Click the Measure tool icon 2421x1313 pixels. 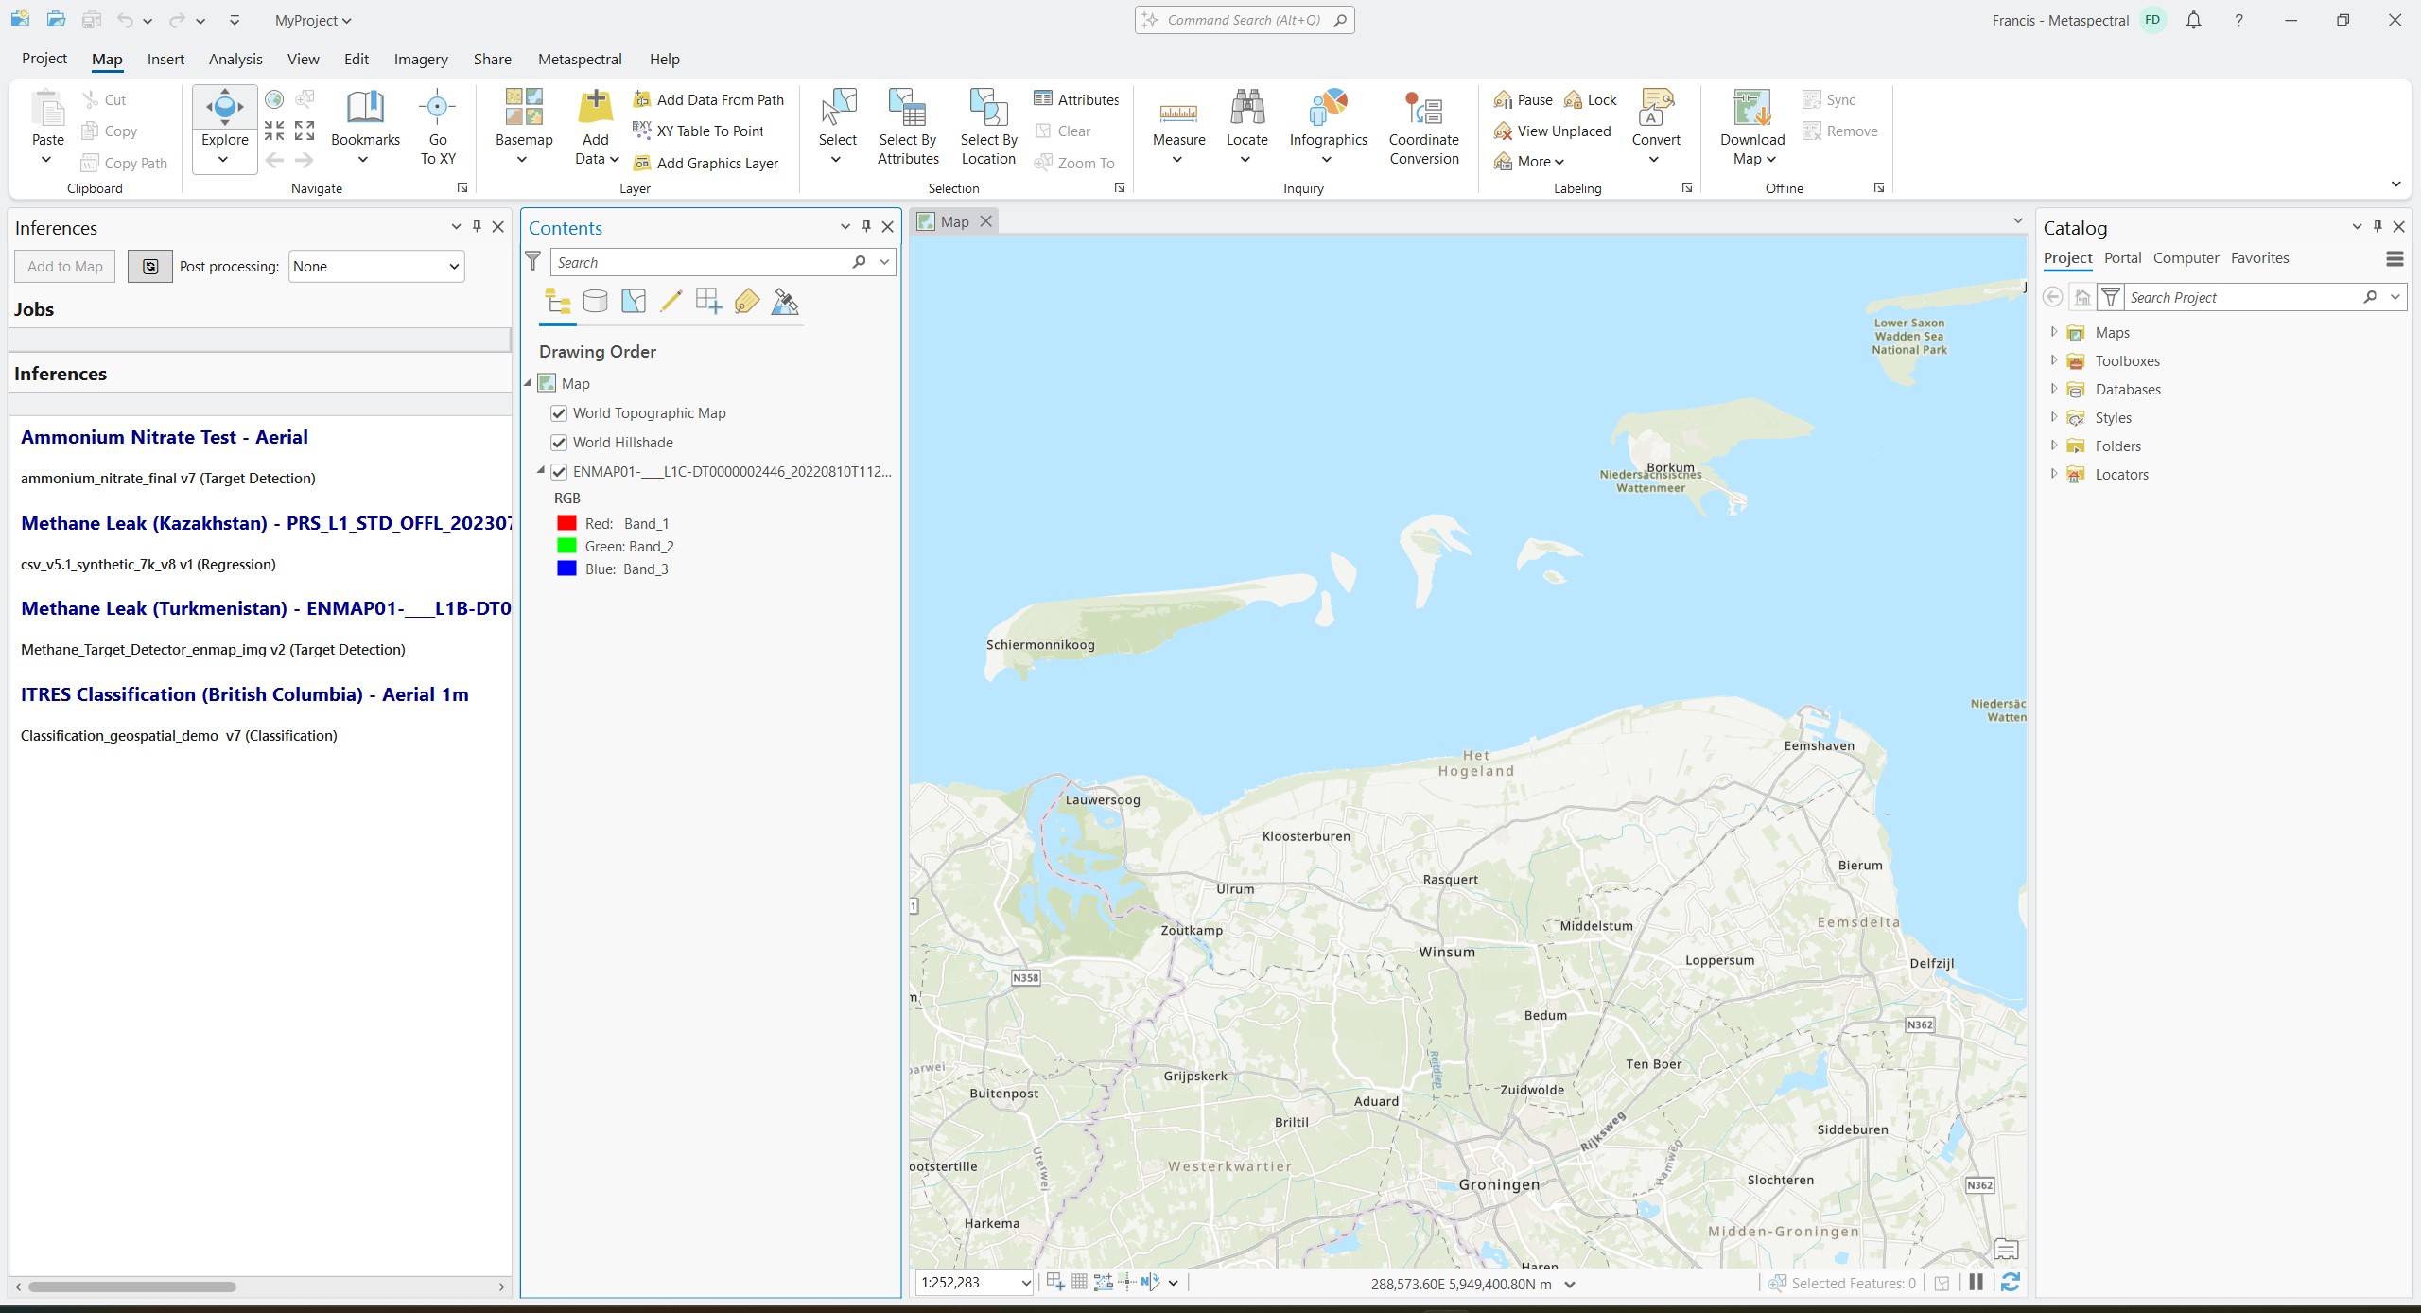(1178, 113)
